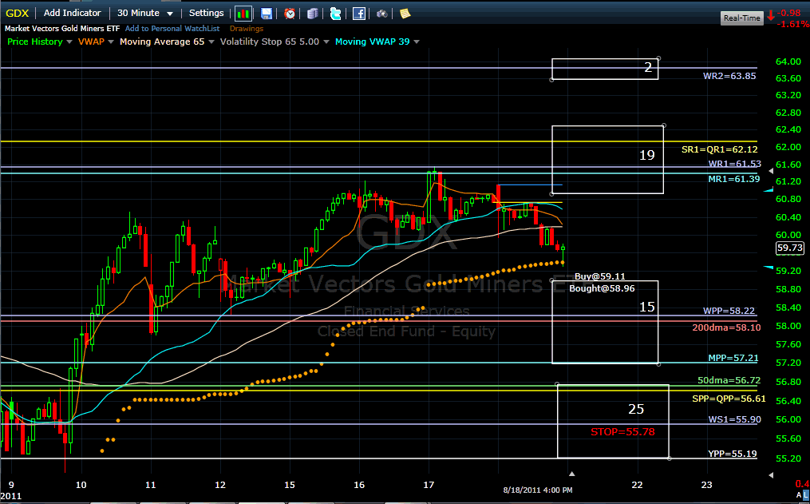The width and height of the screenshot is (810, 504).
Task: Click the GDX ticker symbol field
Action: pyautogui.click(x=19, y=13)
